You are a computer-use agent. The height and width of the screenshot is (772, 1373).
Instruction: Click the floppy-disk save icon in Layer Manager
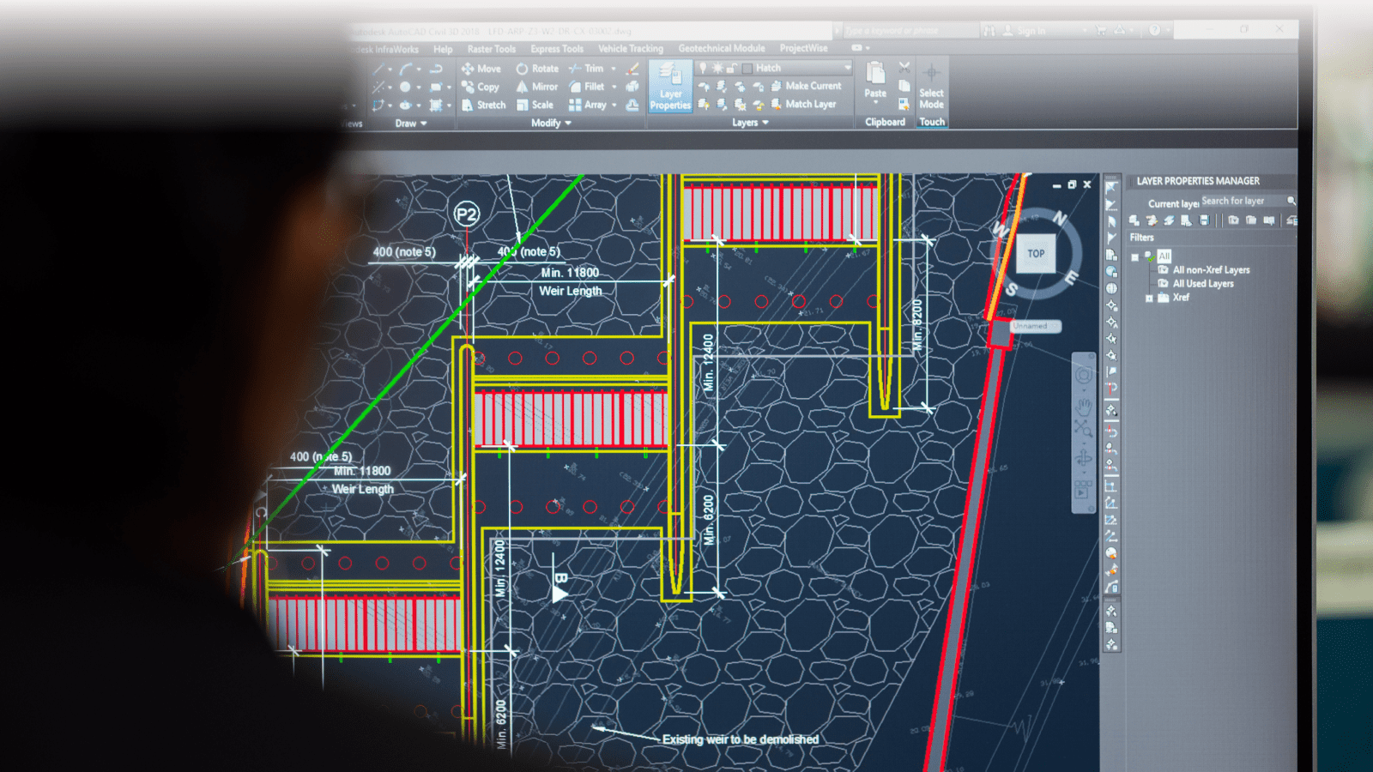coord(1204,220)
